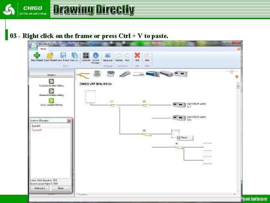This screenshot has height=203, width=270.
Task: Select the high static duct unit icon
Action: (181, 74)
